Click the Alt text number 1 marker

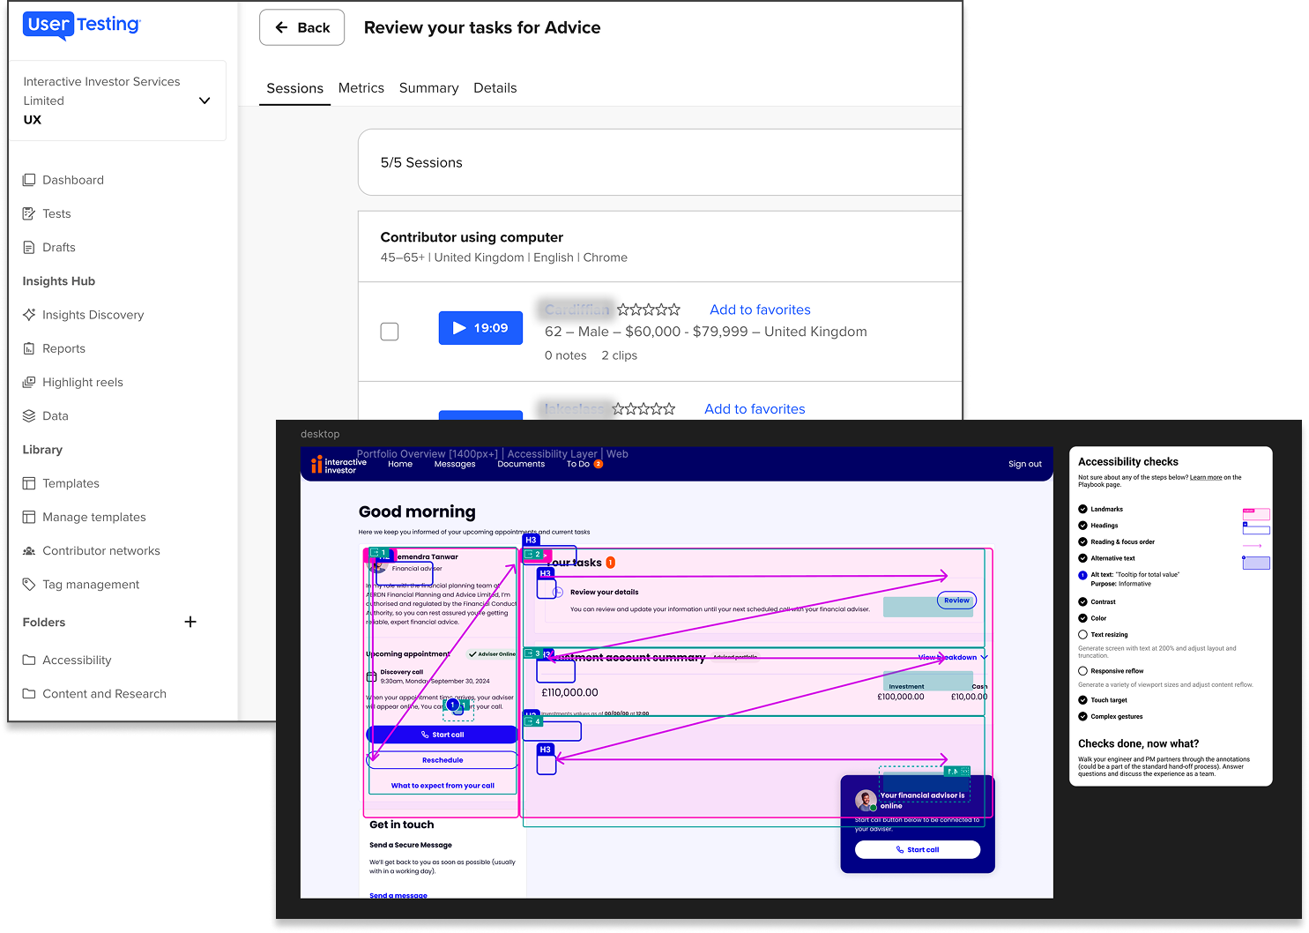1082,575
